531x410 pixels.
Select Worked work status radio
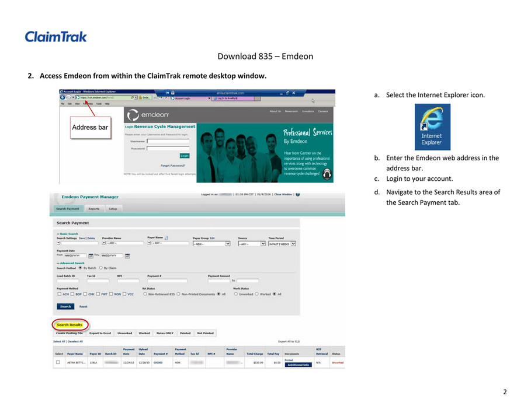(x=256, y=294)
